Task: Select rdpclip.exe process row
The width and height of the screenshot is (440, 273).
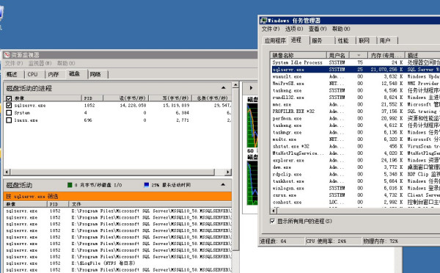Action: pyautogui.click(x=355, y=174)
